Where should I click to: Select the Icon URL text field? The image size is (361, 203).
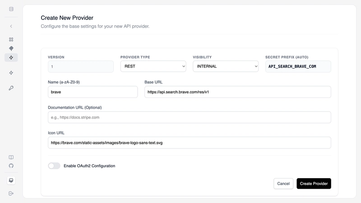189,143
